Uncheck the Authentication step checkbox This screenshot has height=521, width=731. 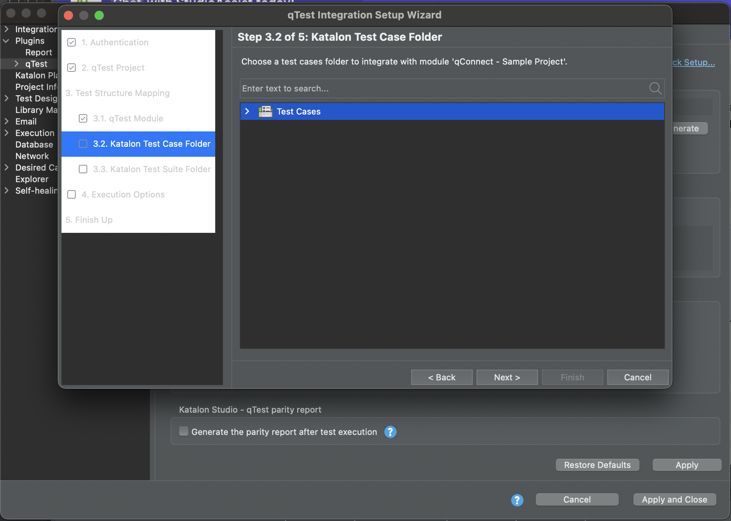(71, 42)
